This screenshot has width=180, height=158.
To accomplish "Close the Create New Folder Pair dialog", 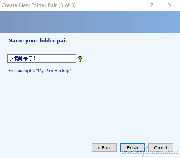I will pos(170,5).
